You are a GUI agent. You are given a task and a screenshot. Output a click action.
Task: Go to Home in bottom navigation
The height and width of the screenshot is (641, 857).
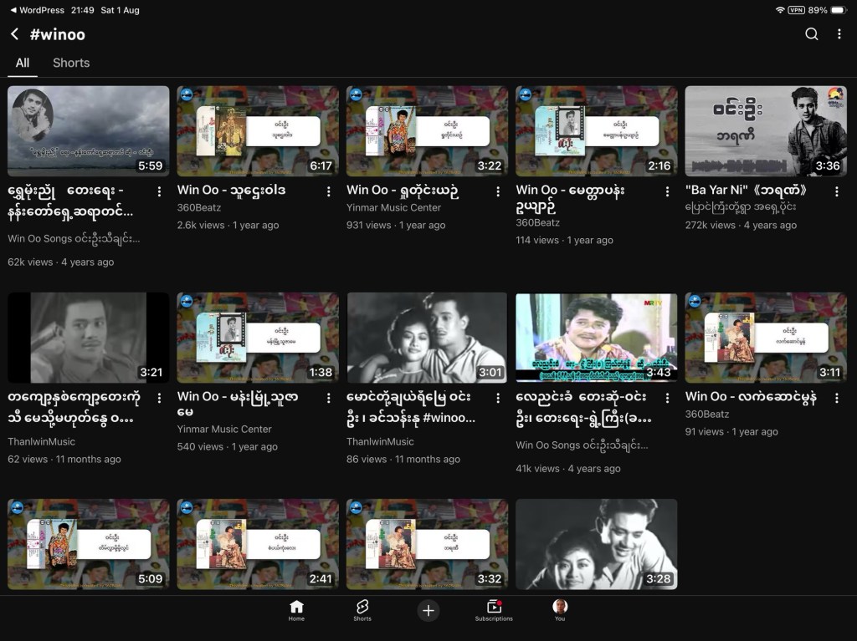click(x=296, y=610)
